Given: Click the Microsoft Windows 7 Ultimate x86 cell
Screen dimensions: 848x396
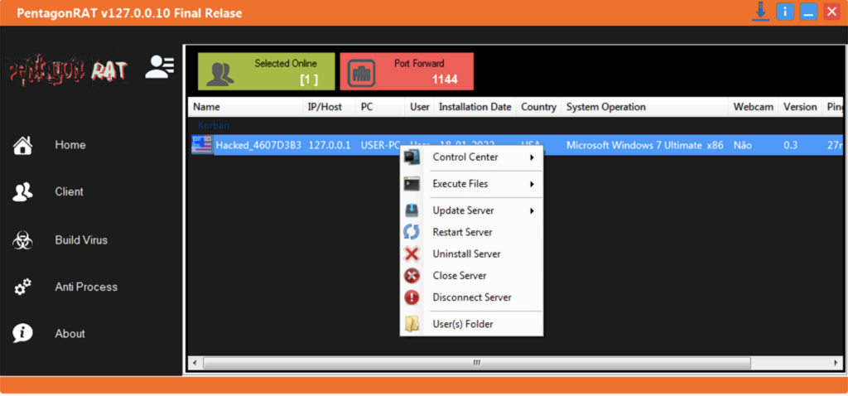Looking at the screenshot, I should pyautogui.click(x=644, y=145).
